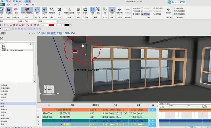Click the polygon work area icon
211x128 pixels.
[x=86, y=10]
